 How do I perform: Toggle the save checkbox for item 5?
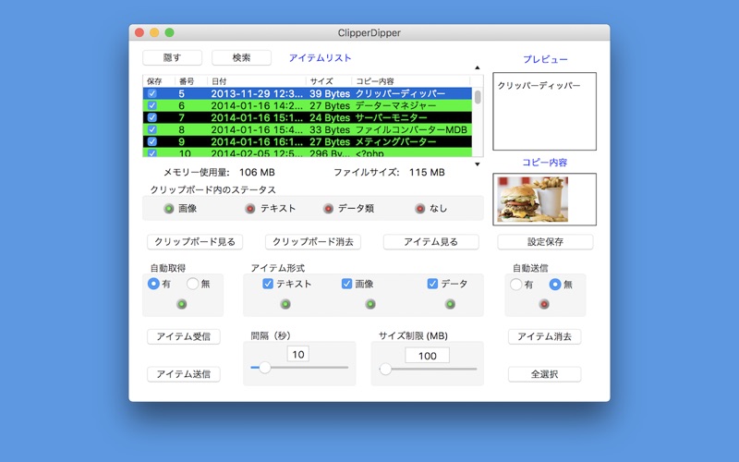[151, 93]
